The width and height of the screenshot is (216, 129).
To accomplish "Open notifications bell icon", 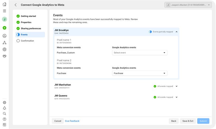I will pyautogui.click(x=5, y=108).
